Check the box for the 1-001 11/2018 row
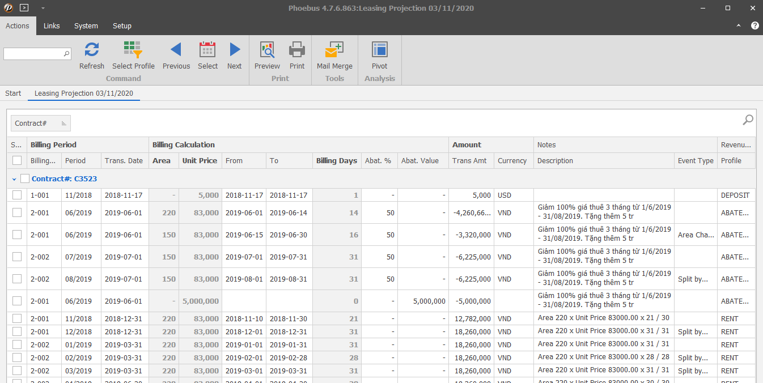Viewport: 763px width, 383px height. point(17,195)
